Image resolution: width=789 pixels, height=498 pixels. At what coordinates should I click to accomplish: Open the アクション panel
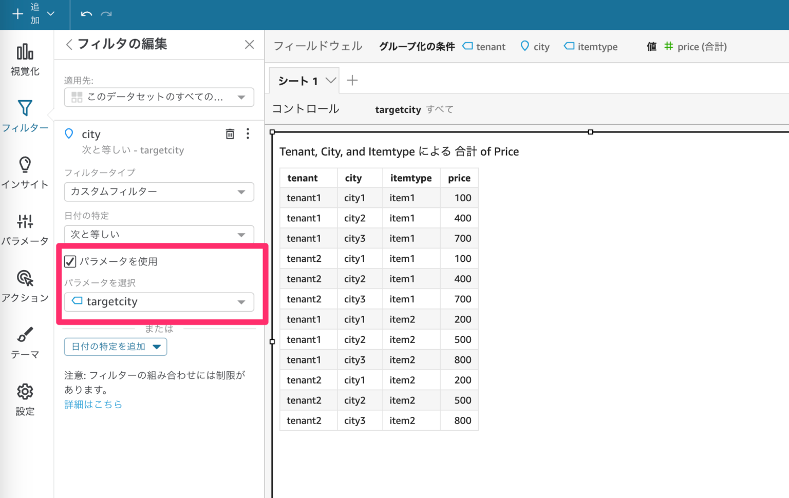25,286
